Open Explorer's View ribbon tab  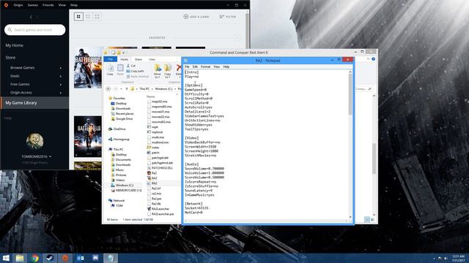click(152, 59)
